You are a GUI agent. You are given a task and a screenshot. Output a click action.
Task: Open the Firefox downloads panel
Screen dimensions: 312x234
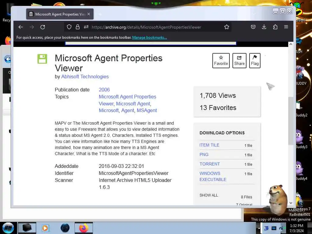[x=264, y=27]
